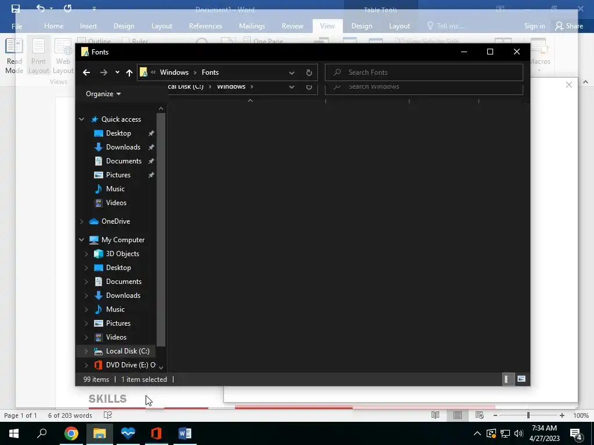Open notification center icon
Viewport: 594px width, 445px height.
click(576, 433)
